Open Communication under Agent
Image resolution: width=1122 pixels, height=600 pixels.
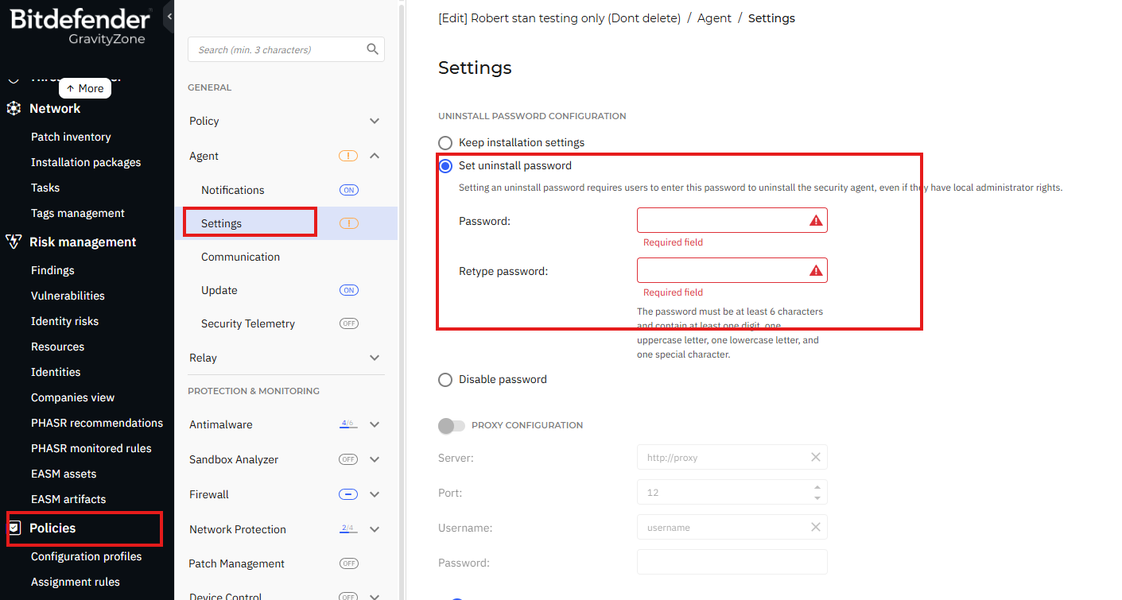[x=240, y=257]
